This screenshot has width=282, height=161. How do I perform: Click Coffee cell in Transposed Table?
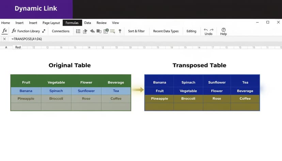(x=245, y=99)
